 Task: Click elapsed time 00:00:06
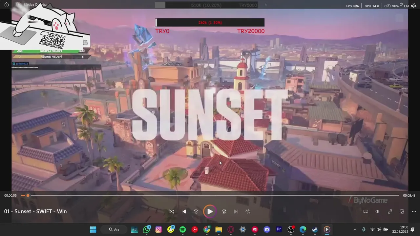(x=10, y=195)
